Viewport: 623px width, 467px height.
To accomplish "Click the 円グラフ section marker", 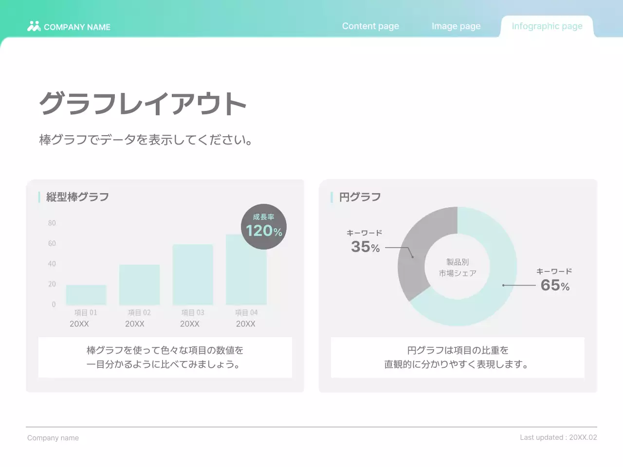I will point(332,197).
